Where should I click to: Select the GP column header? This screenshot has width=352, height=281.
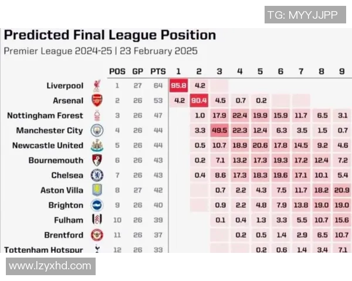[138, 71]
